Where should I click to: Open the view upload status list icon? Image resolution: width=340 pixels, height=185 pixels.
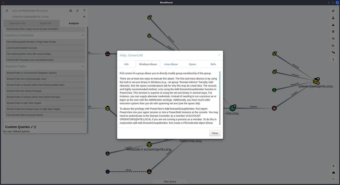pyautogui.click(x=333, y=39)
